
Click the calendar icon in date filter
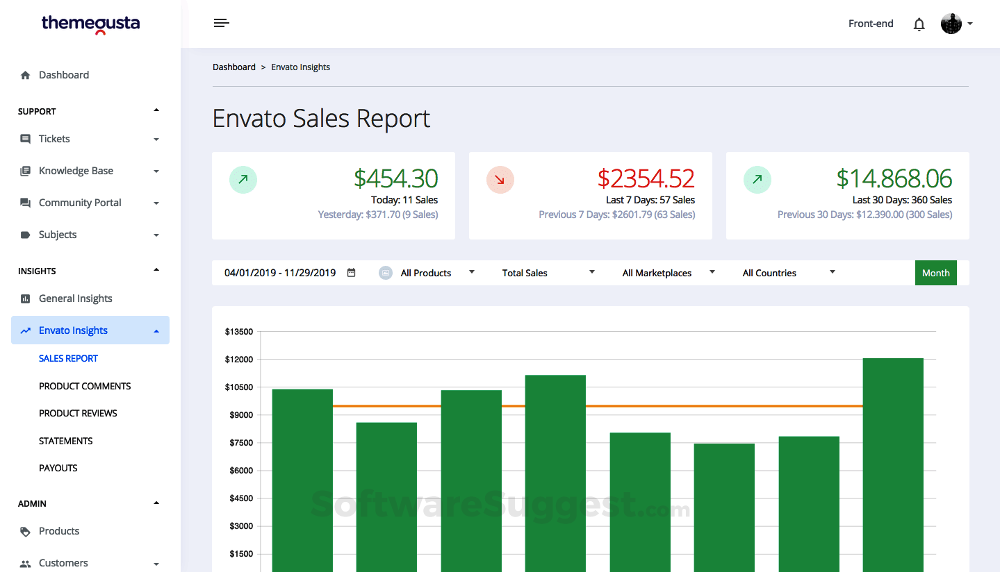point(351,273)
